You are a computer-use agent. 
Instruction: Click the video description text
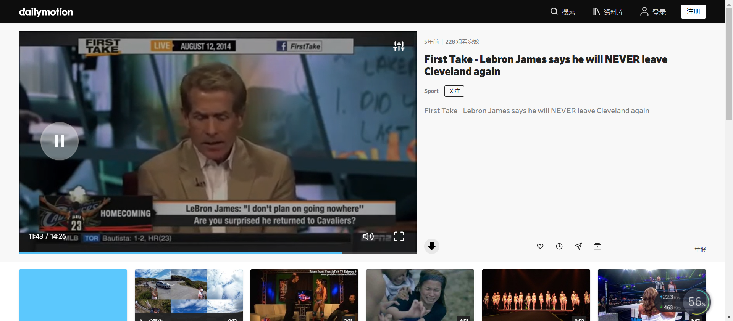point(537,111)
